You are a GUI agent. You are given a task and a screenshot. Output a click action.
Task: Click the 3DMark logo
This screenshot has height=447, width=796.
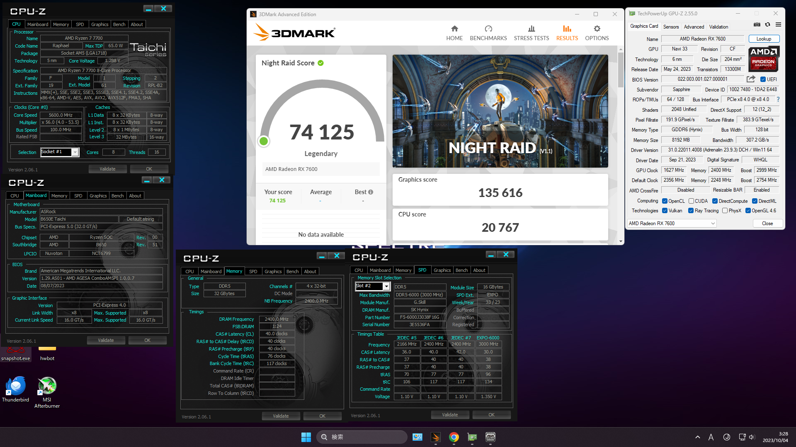point(294,32)
